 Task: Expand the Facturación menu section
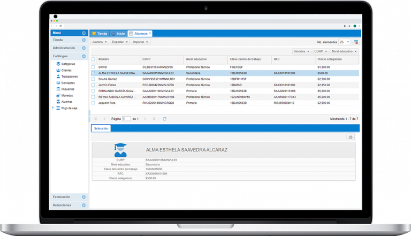pos(69,197)
